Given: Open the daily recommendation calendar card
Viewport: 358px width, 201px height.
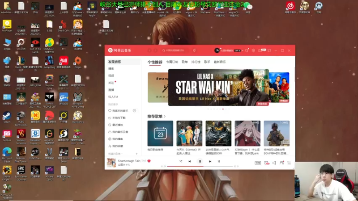Looking at the screenshot, I should point(160,133).
